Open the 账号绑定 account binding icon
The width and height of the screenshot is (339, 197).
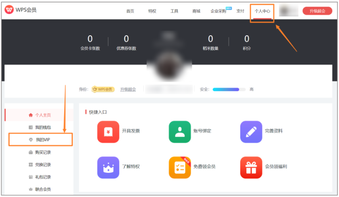click(x=180, y=132)
